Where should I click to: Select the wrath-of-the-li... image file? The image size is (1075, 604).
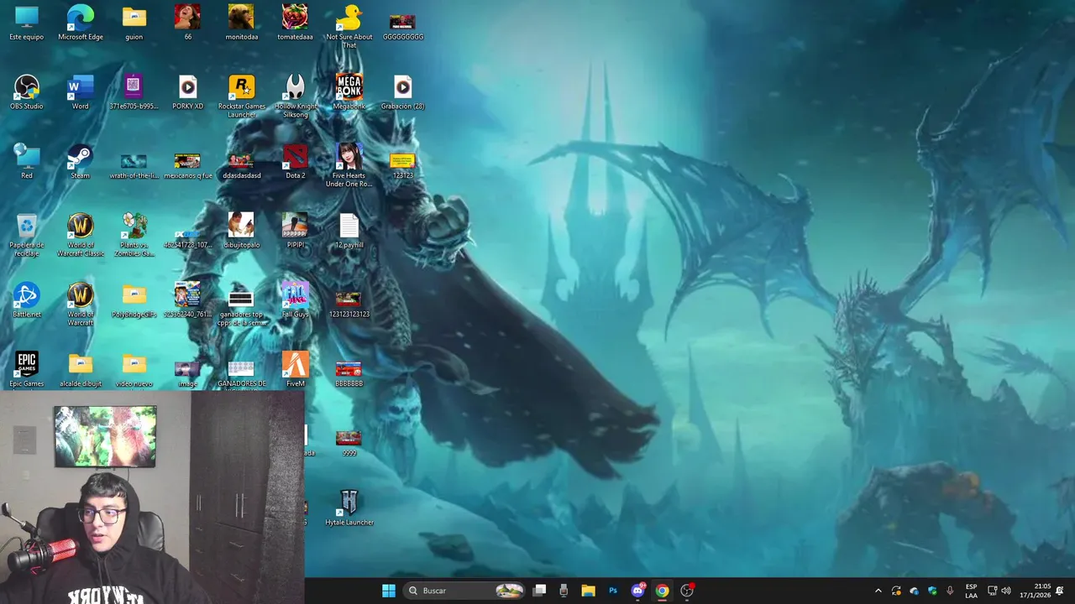pos(134,164)
